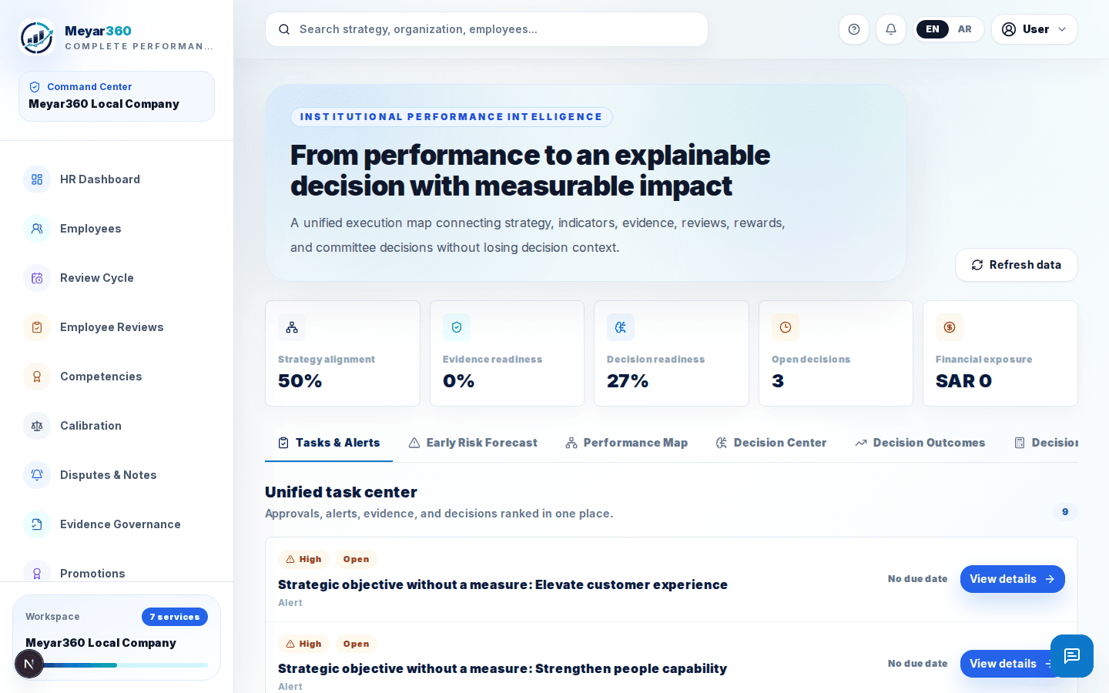The image size is (1109, 693).
Task: Click the Competencies badge icon
Action: pyautogui.click(x=37, y=377)
